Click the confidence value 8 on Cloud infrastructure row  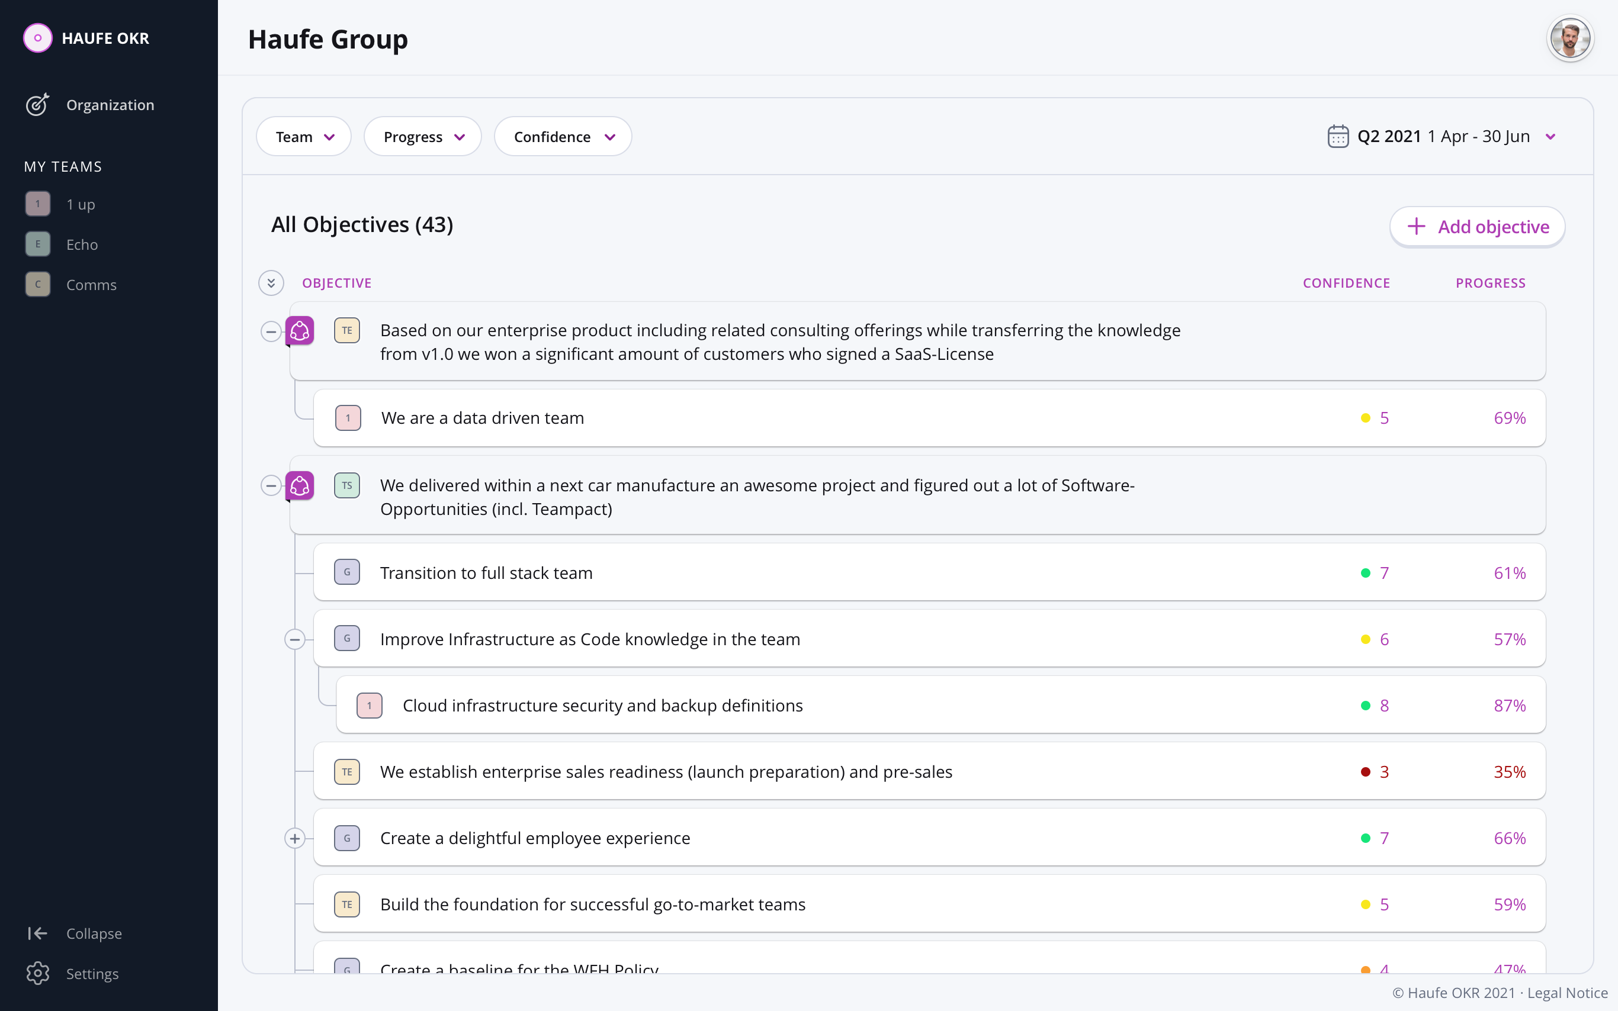pyautogui.click(x=1384, y=706)
